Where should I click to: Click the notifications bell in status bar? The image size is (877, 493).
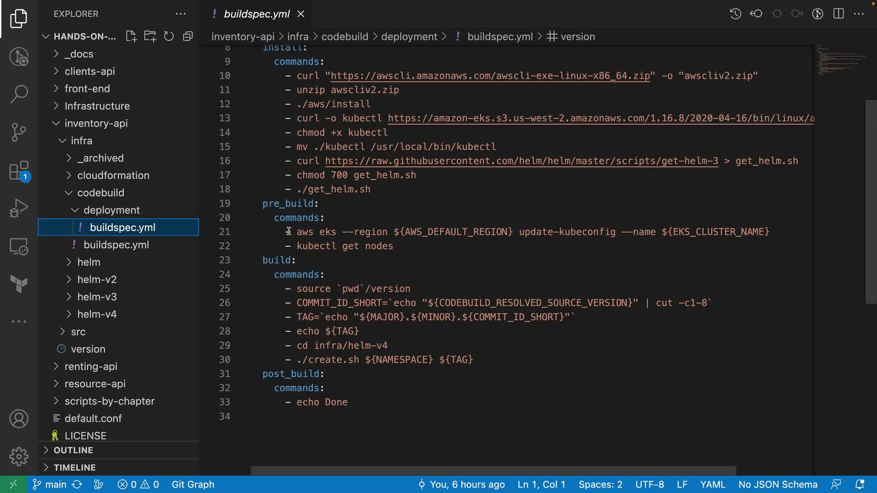coord(859,484)
